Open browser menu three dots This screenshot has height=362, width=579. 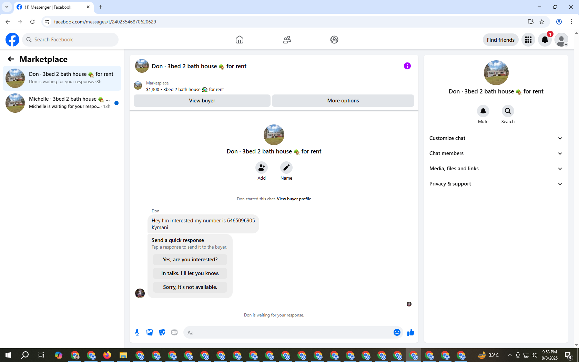tap(571, 22)
